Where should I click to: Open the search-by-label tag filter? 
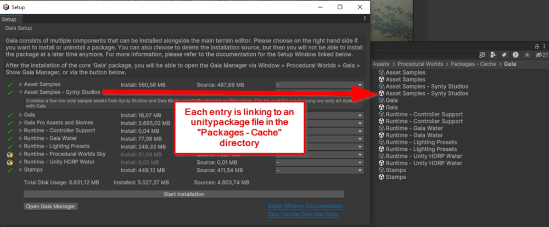(505, 55)
